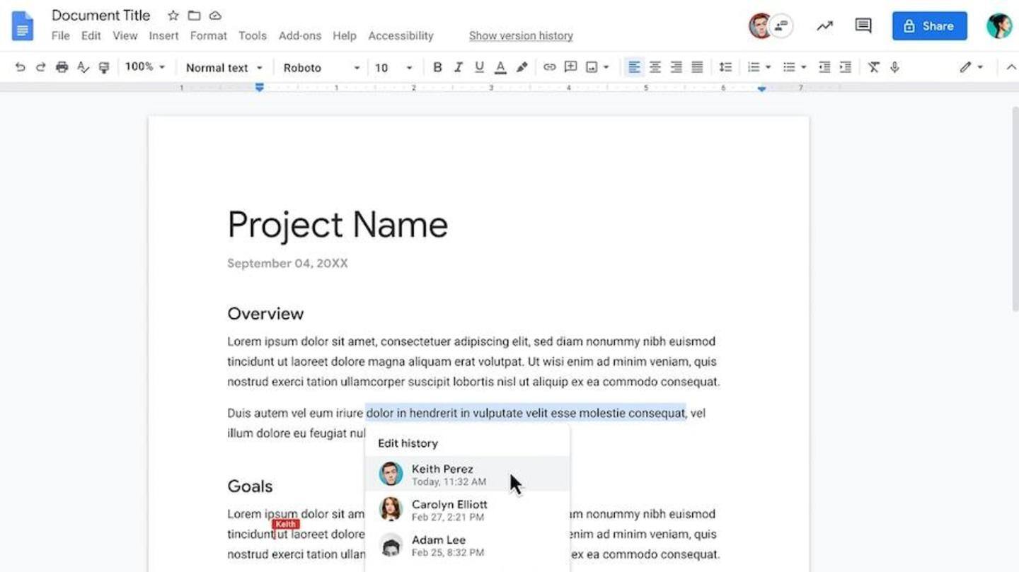Insert a link
Image resolution: width=1019 pixels, height=572 pixels.
pos(549,67)
